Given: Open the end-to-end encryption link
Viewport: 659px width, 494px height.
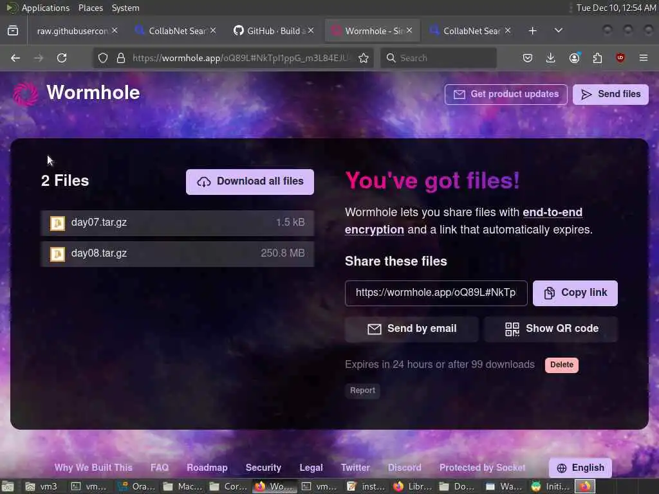Looking at the screenshot, I should point(552,212).
